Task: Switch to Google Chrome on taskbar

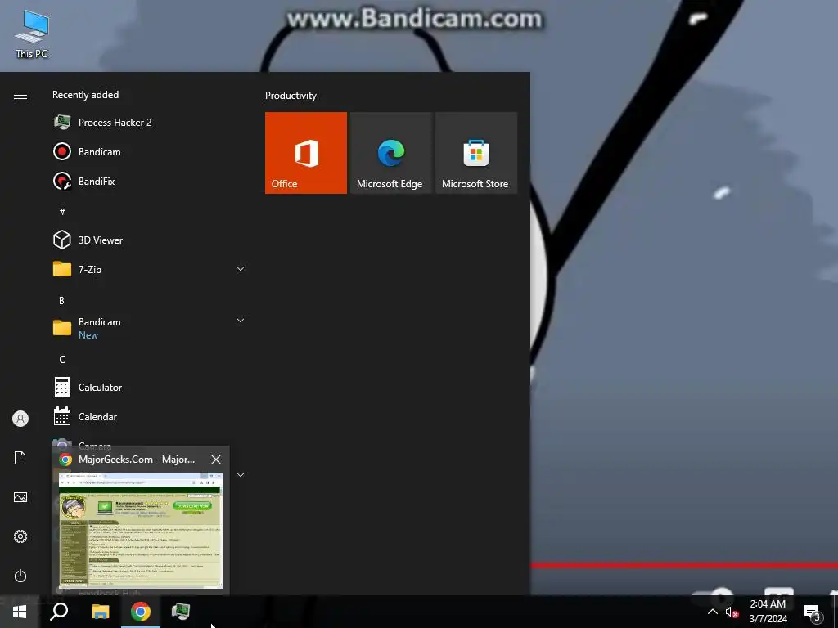Action: click(141, 612)
